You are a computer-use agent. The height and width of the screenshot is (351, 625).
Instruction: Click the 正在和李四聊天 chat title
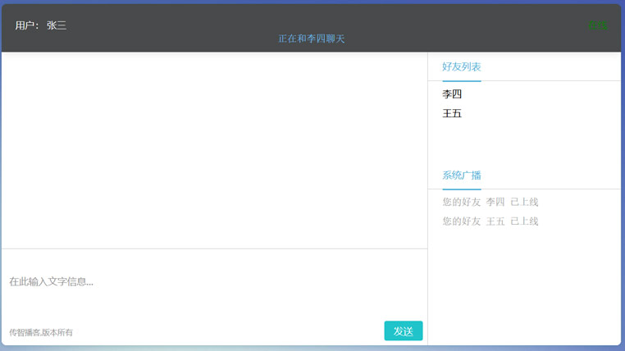pos(312,39)
